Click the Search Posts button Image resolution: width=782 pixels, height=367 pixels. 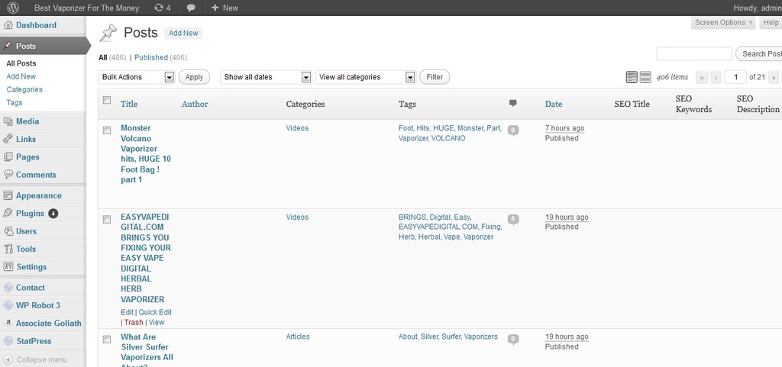click(759, 53)
